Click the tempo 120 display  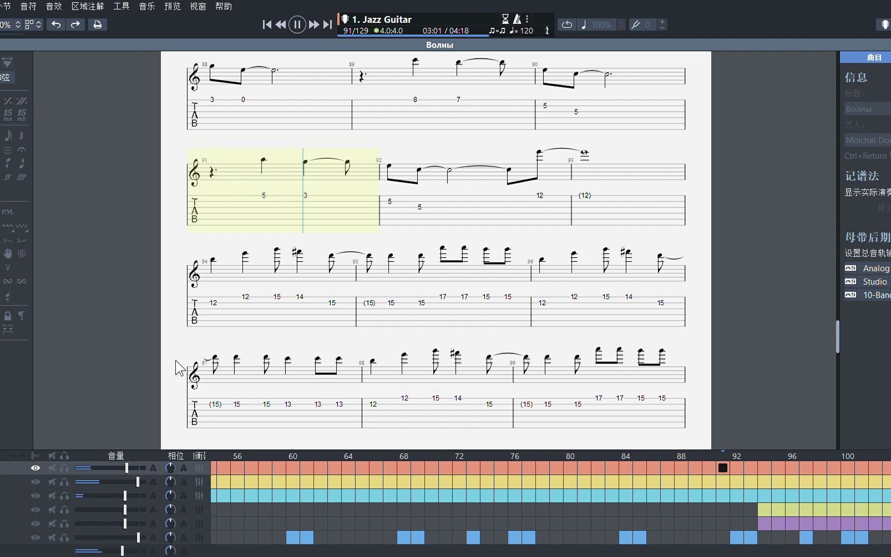(522, 31)
